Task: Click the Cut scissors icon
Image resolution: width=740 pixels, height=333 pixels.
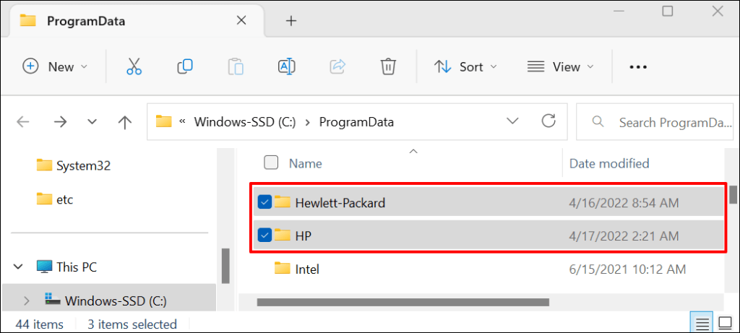Action: click(x=134, y=66)
